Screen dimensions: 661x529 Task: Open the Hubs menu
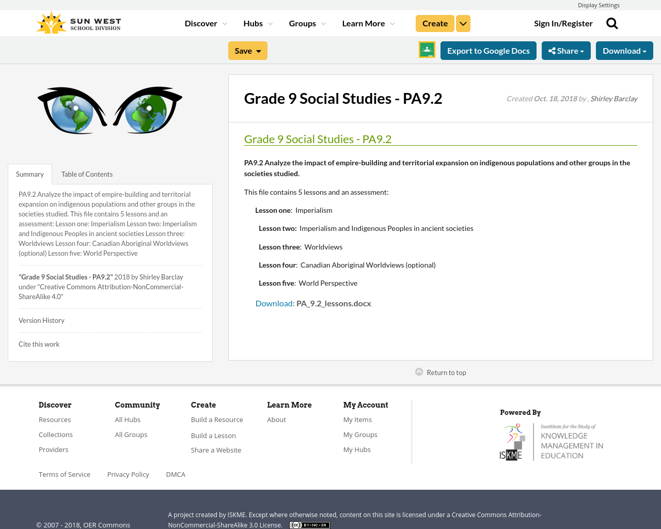click(254, 22)
